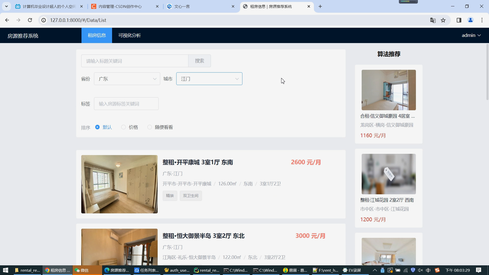Open photo of 开平康城 listing
The width and height of the screenshot is (489, 275).
(119, 184)
